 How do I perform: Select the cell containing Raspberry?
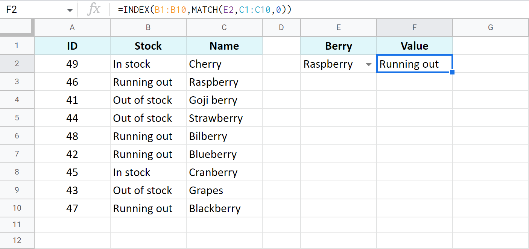pyautogui.click(x=331, y=64)
